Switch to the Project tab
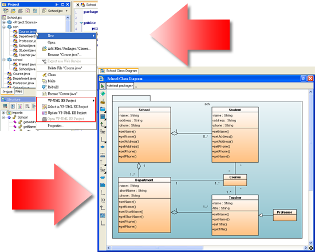 point(7,92)
